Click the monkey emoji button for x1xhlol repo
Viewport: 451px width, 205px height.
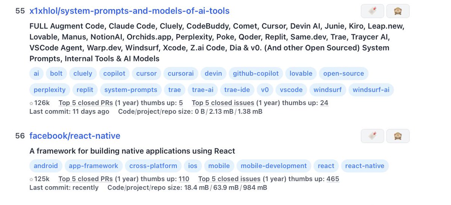(398, 11)
